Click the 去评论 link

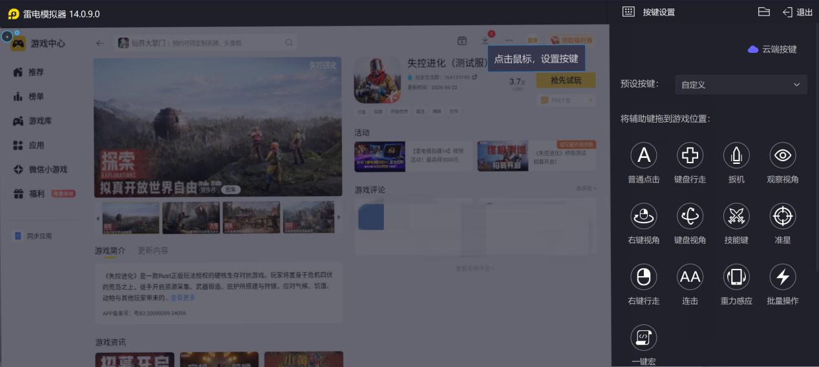point(586,189)
